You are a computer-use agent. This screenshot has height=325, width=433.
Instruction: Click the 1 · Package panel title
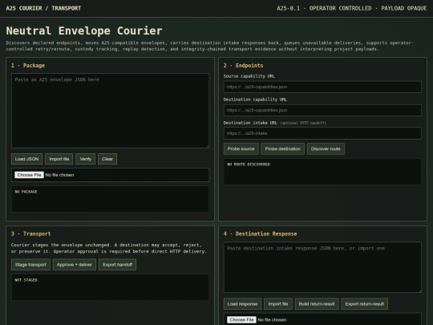click(28, 66)
